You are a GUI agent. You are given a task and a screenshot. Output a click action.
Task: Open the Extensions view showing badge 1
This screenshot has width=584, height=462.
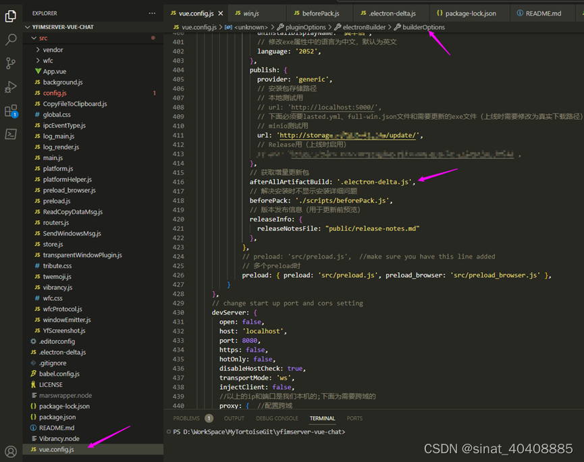[x=9, y=110]
